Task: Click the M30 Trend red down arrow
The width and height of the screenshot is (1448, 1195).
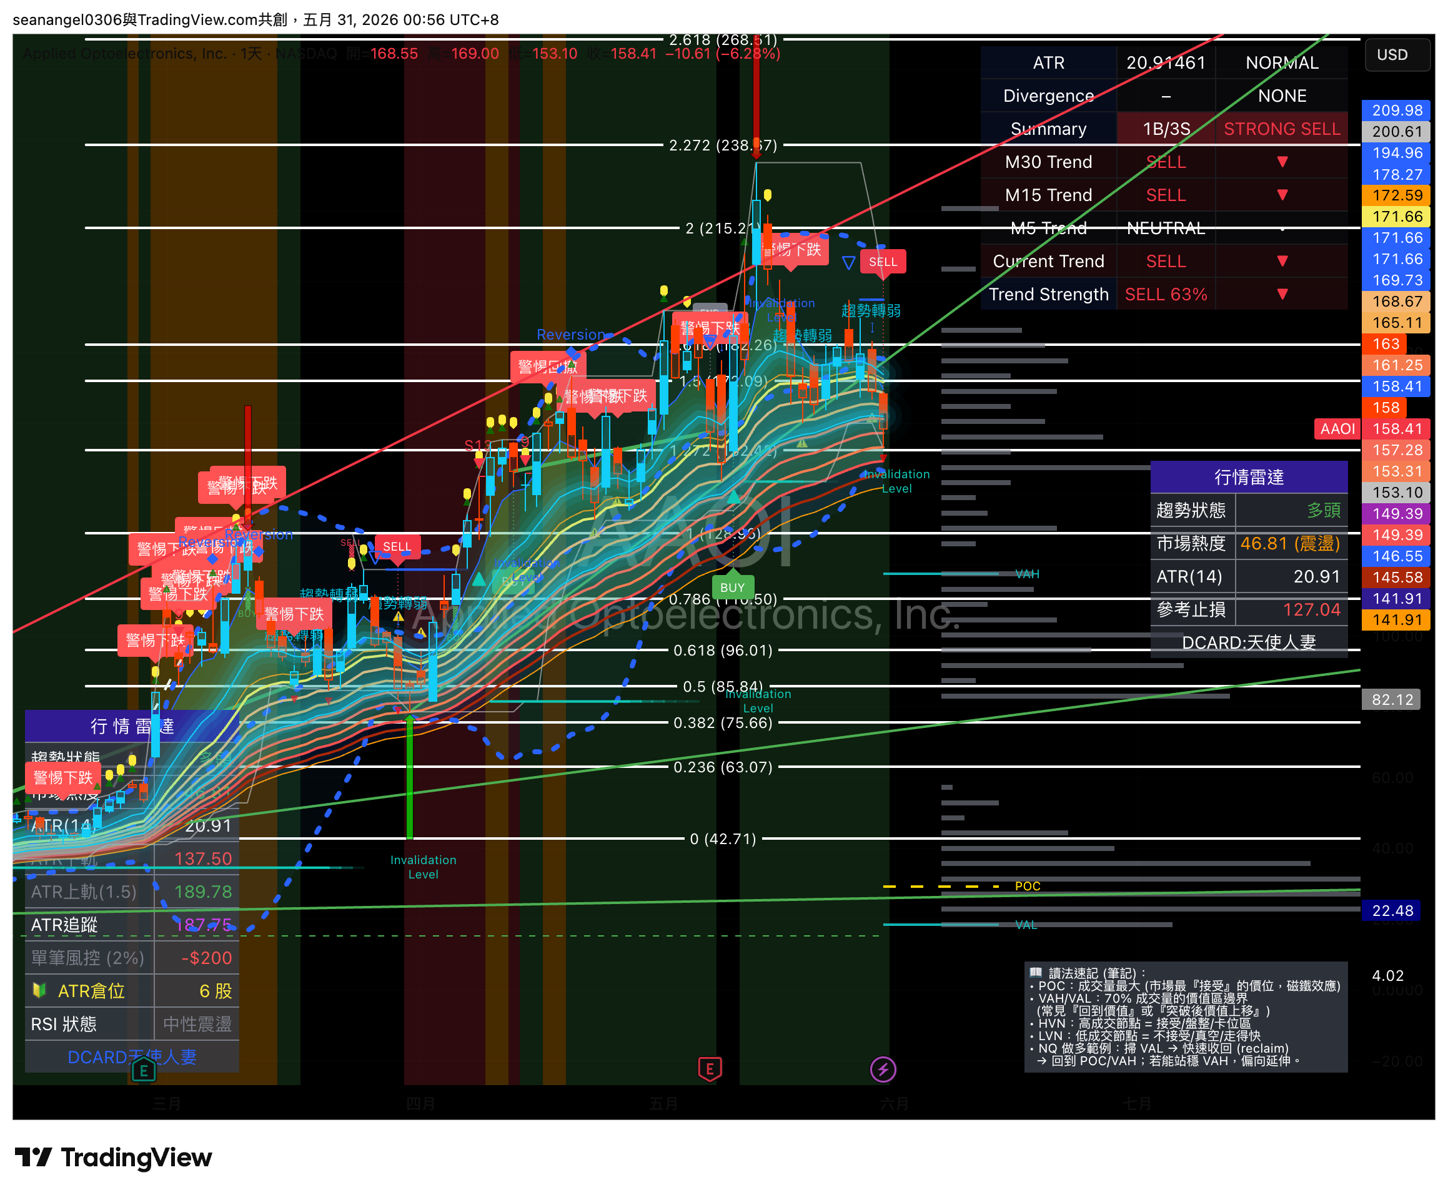Action: [x=1281, y=162]
